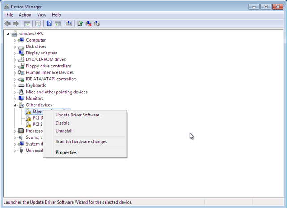
Task: Select Disable in the context menu
Action: (63, 123)
